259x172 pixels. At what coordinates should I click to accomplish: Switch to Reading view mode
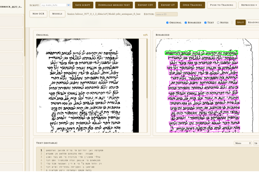253,22
